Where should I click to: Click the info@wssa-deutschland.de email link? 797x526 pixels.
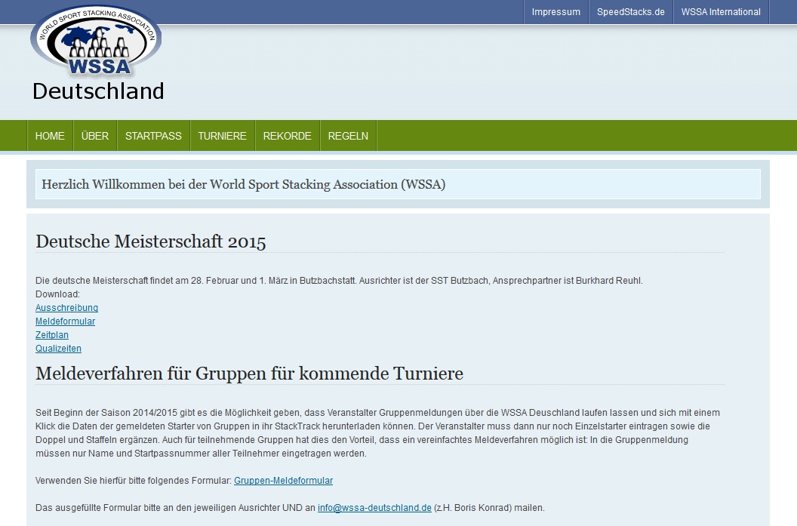pos(374,508)
